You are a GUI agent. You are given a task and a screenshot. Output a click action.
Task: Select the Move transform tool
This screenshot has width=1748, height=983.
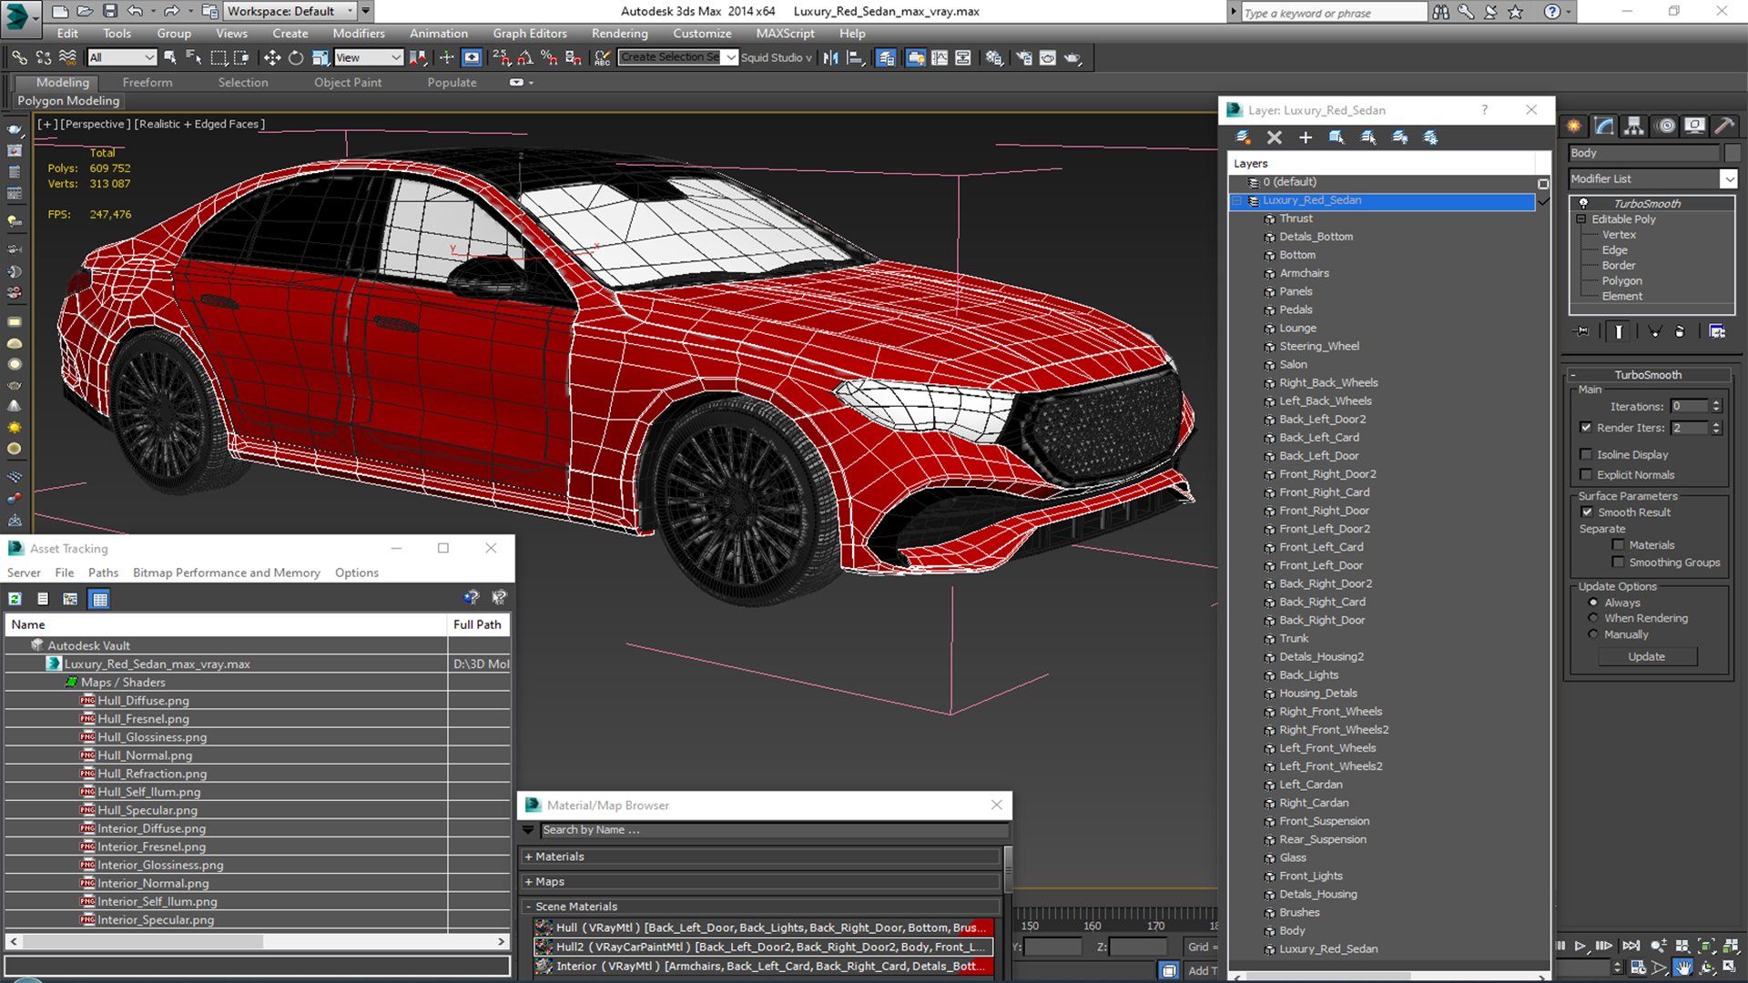271,57
